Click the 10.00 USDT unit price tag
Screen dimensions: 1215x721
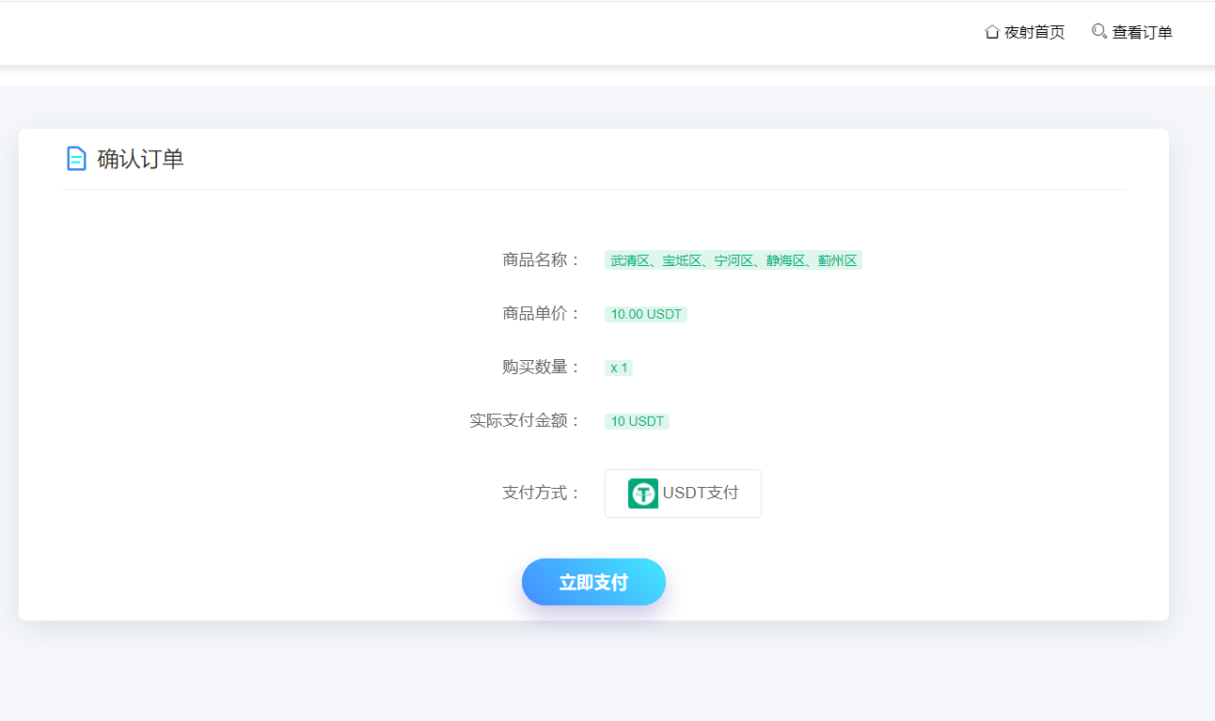pyautogui.click(x=645, y=314)
